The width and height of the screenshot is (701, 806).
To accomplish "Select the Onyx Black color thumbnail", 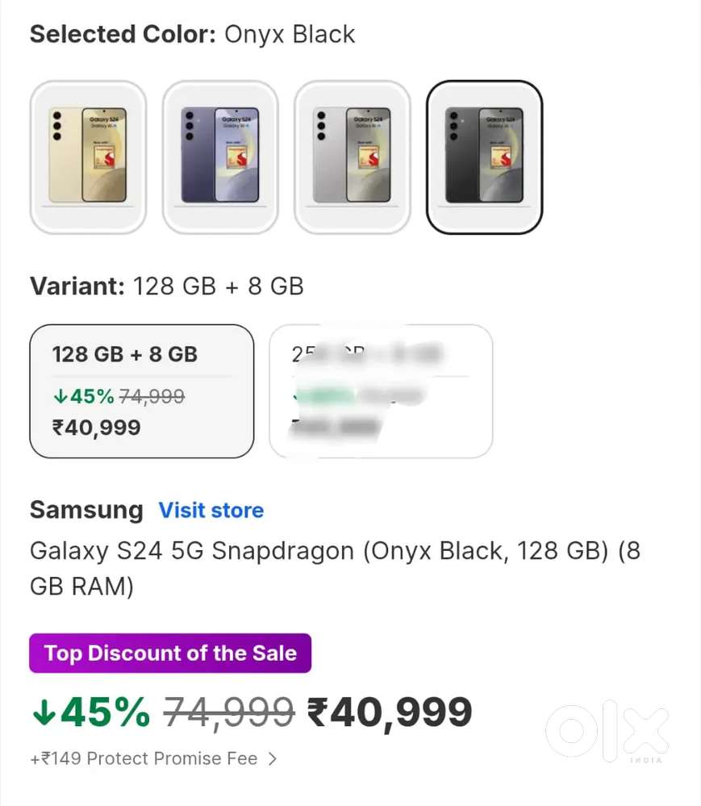I will tap(484, 157).
